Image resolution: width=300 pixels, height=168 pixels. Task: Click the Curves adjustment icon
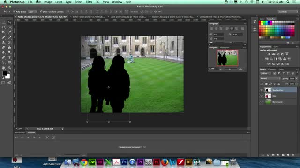278,54
